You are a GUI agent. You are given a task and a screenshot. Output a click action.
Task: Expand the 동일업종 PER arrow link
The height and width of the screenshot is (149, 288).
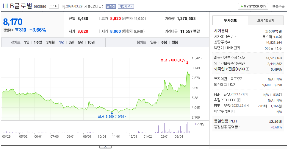226,121
